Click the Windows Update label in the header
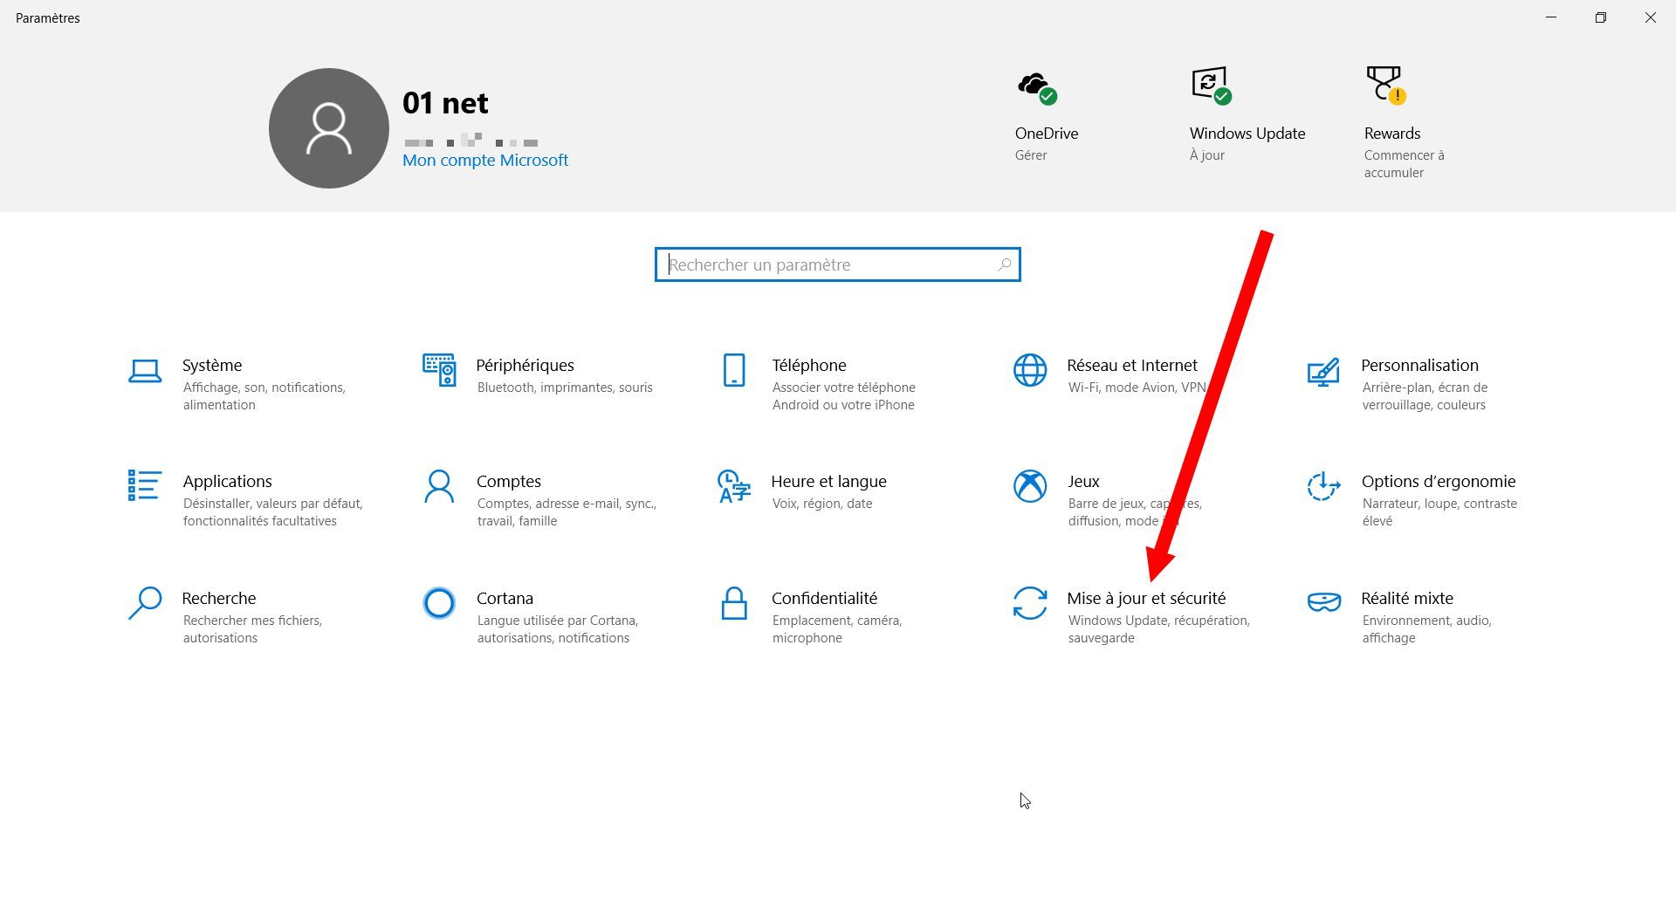 tap(1247, 134)
